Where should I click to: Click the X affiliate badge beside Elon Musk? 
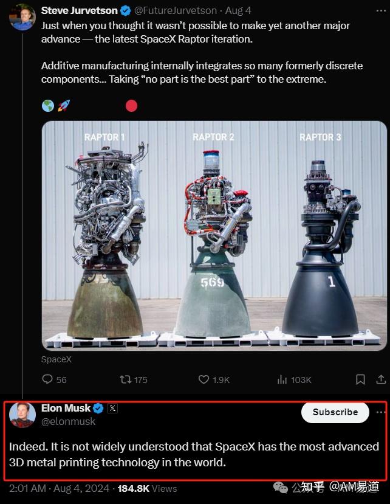[112, 408]
